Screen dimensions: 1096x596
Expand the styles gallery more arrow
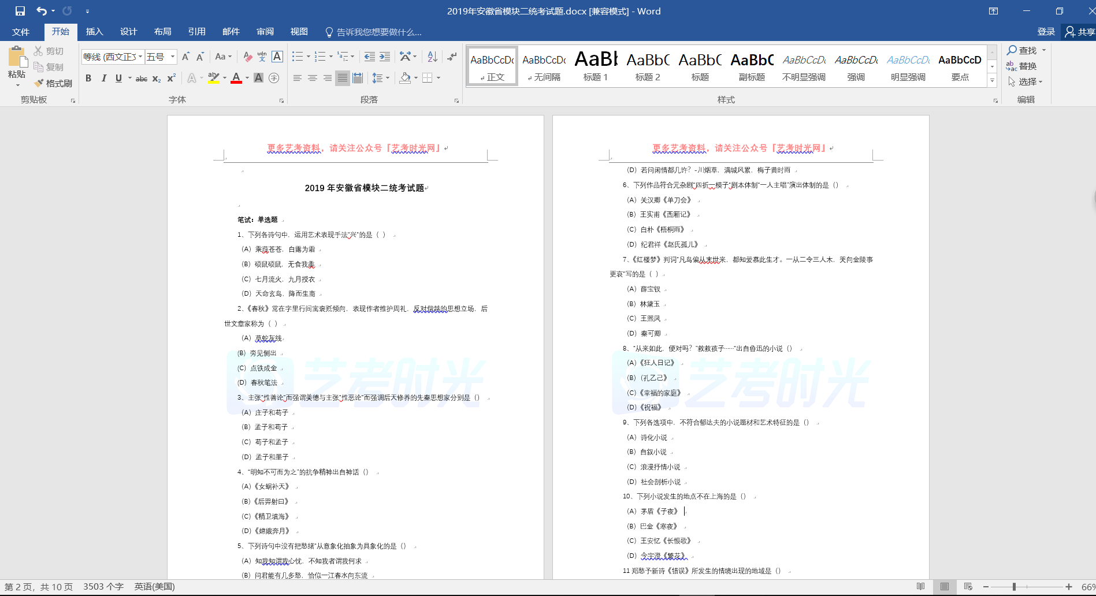993,81
